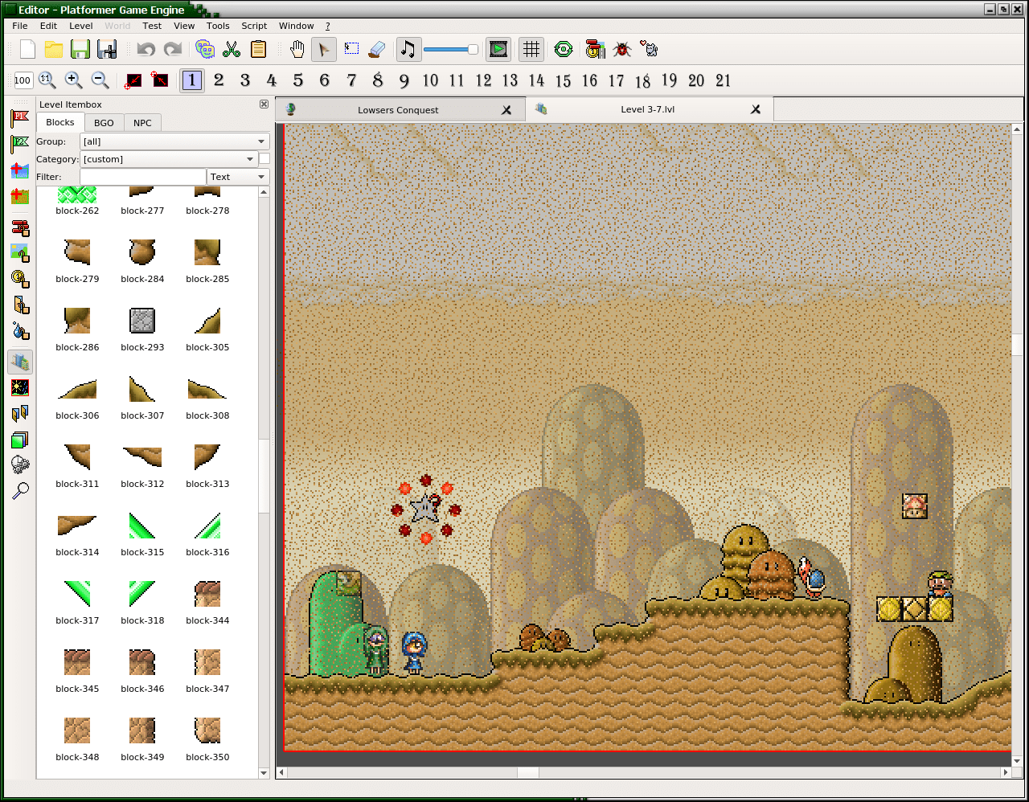Open the ladybug debugger icon
The height and width of the screenshot is (802, 1029).
click(x=622, y=50)
